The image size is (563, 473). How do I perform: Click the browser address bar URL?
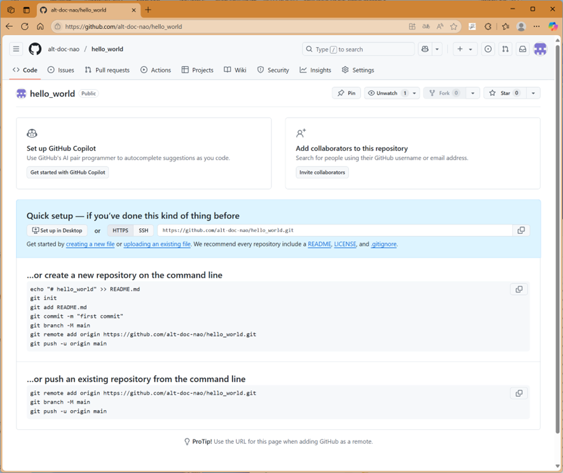click(x=123, y=27)
